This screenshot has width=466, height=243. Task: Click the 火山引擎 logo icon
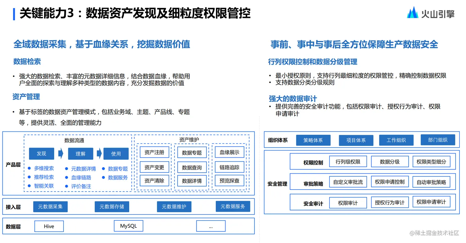[x=412, y=13]
